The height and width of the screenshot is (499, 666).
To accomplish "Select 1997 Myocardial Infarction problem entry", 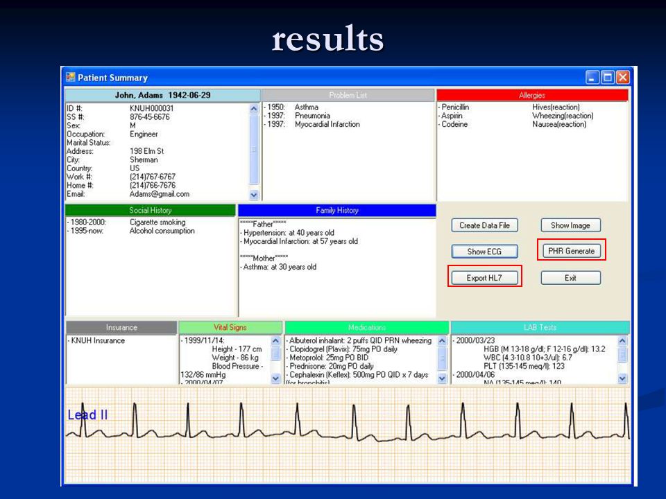I will click(311, 124).
